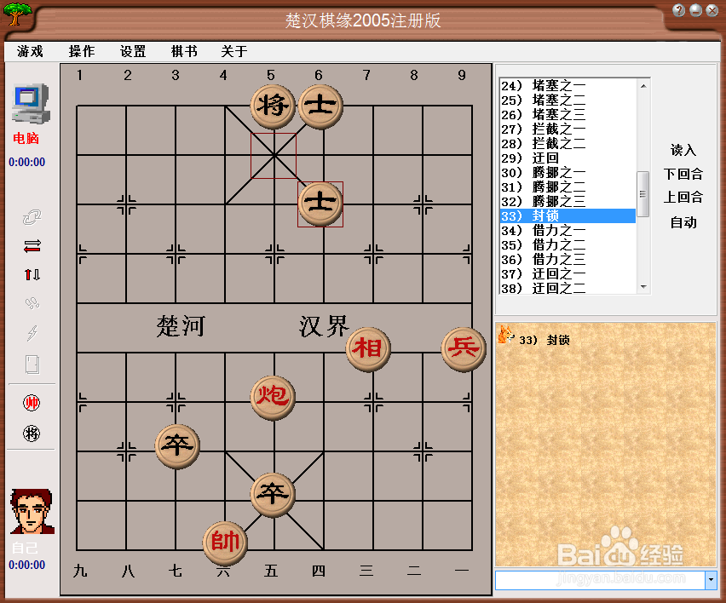Image resolution: width=726 pixels, height=603 pixels.
Task: Select list row 28) 拦截之二
Action: click(x=568, y=143)
